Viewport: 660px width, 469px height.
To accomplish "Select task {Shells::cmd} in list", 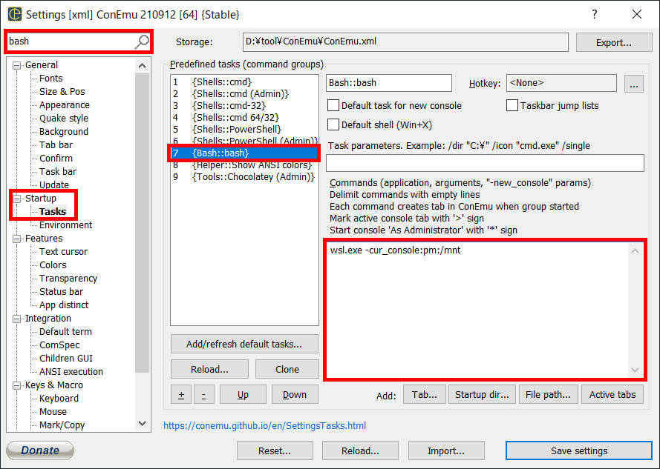I will [244, 82].
